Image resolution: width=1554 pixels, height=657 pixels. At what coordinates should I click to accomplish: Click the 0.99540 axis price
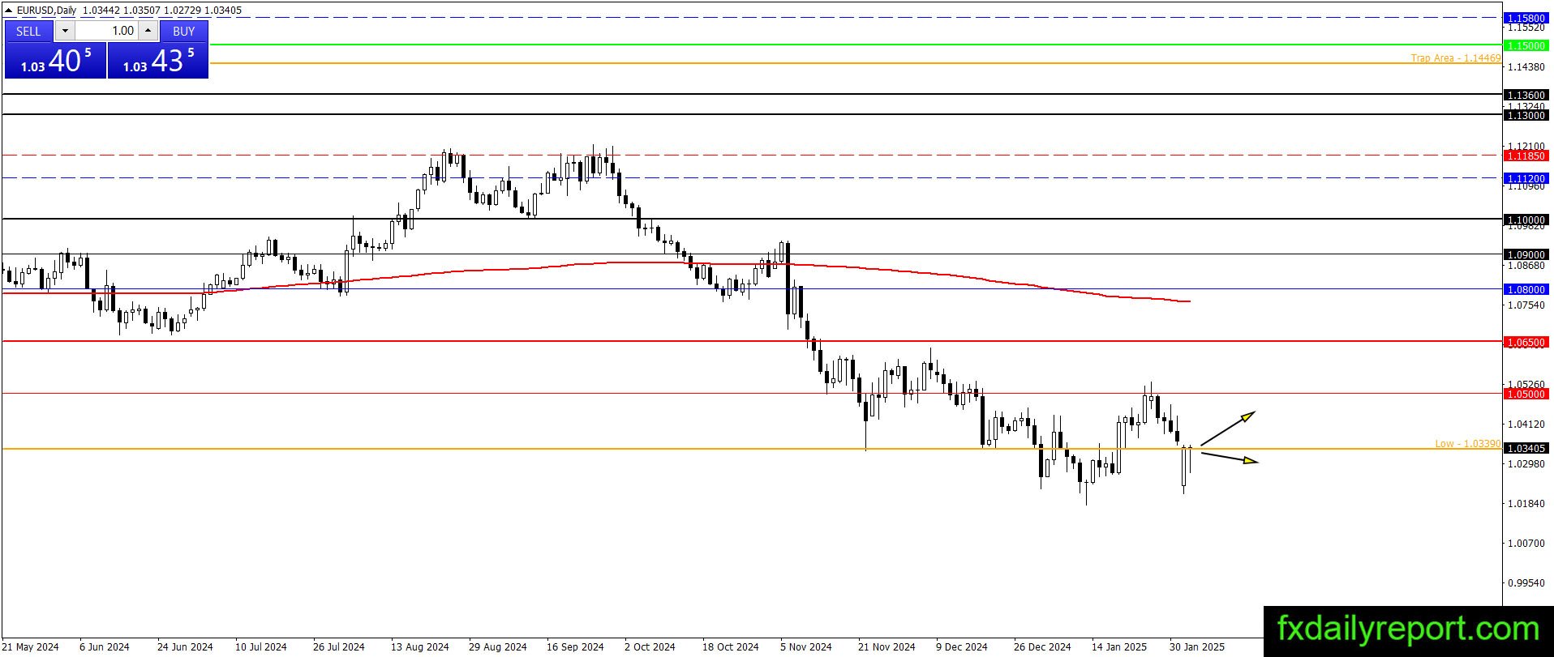point(1526,582)
